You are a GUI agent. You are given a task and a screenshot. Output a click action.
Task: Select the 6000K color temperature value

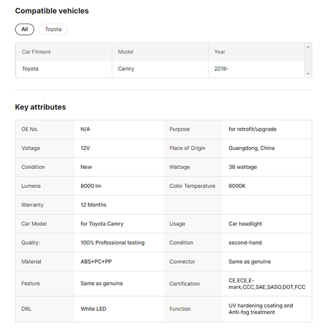237,186
